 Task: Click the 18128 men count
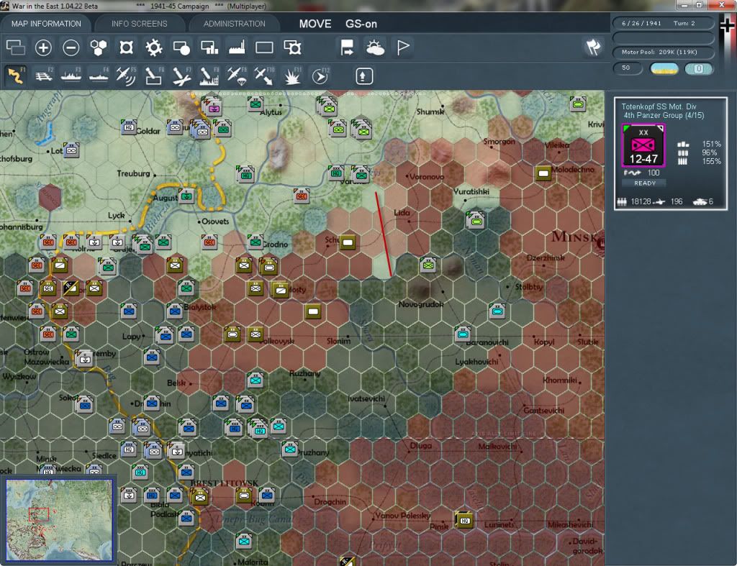pos(641,201)
